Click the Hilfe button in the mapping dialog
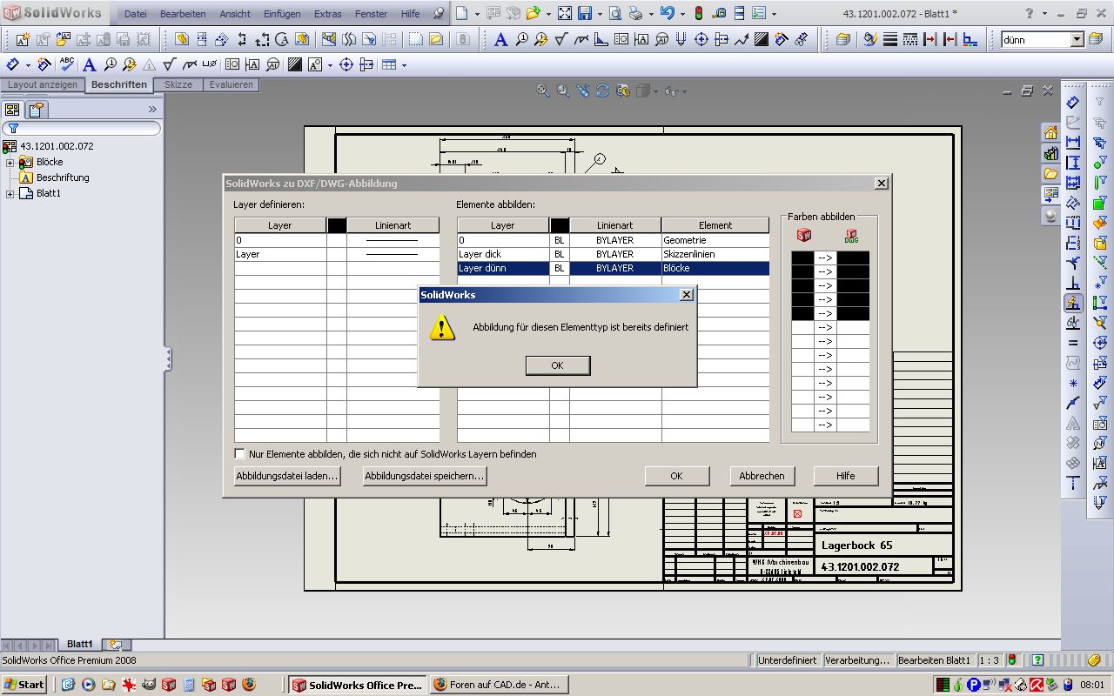Screen dimensions: 1114x696 coord(845,476)
